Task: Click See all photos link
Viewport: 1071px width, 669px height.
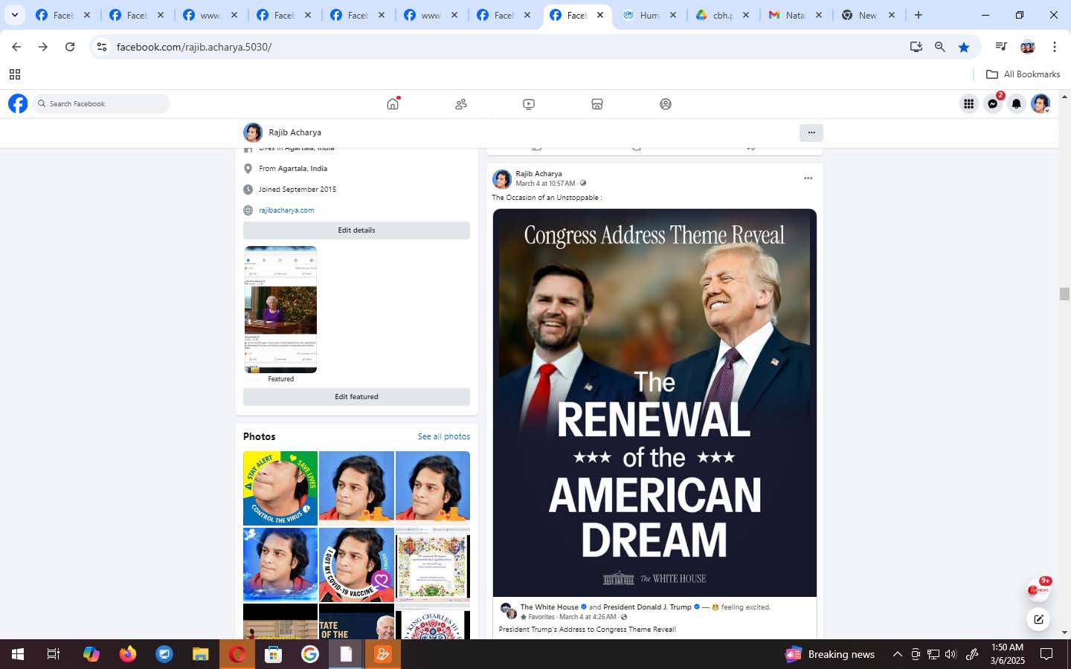Action: 444,436
